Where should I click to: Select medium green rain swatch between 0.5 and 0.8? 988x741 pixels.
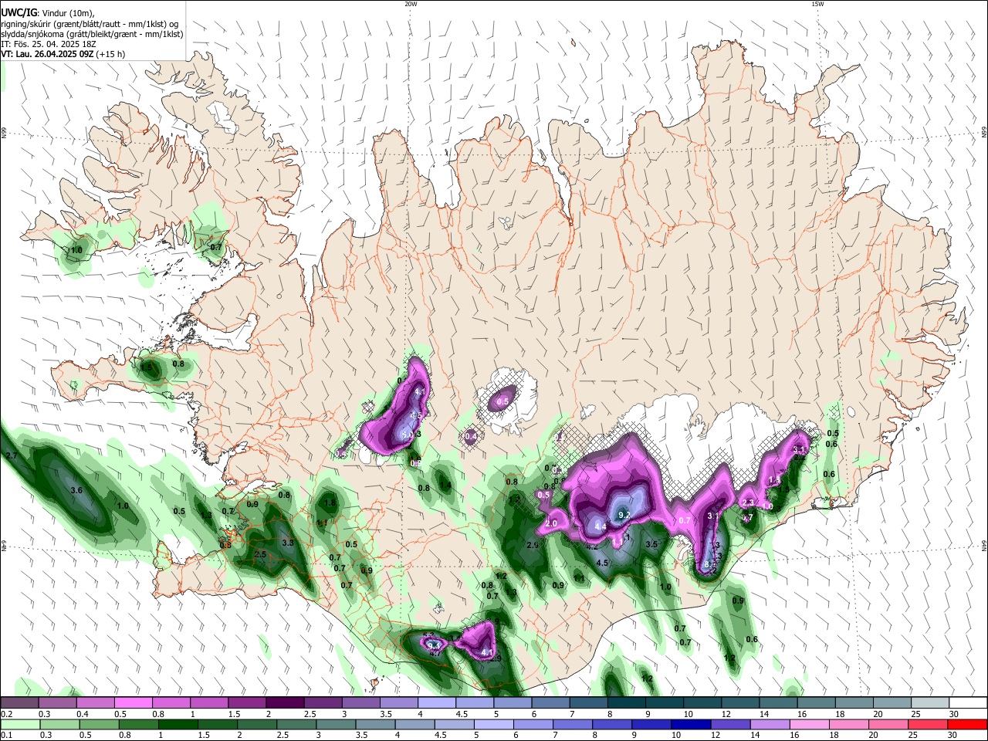(x=97, y=724)
